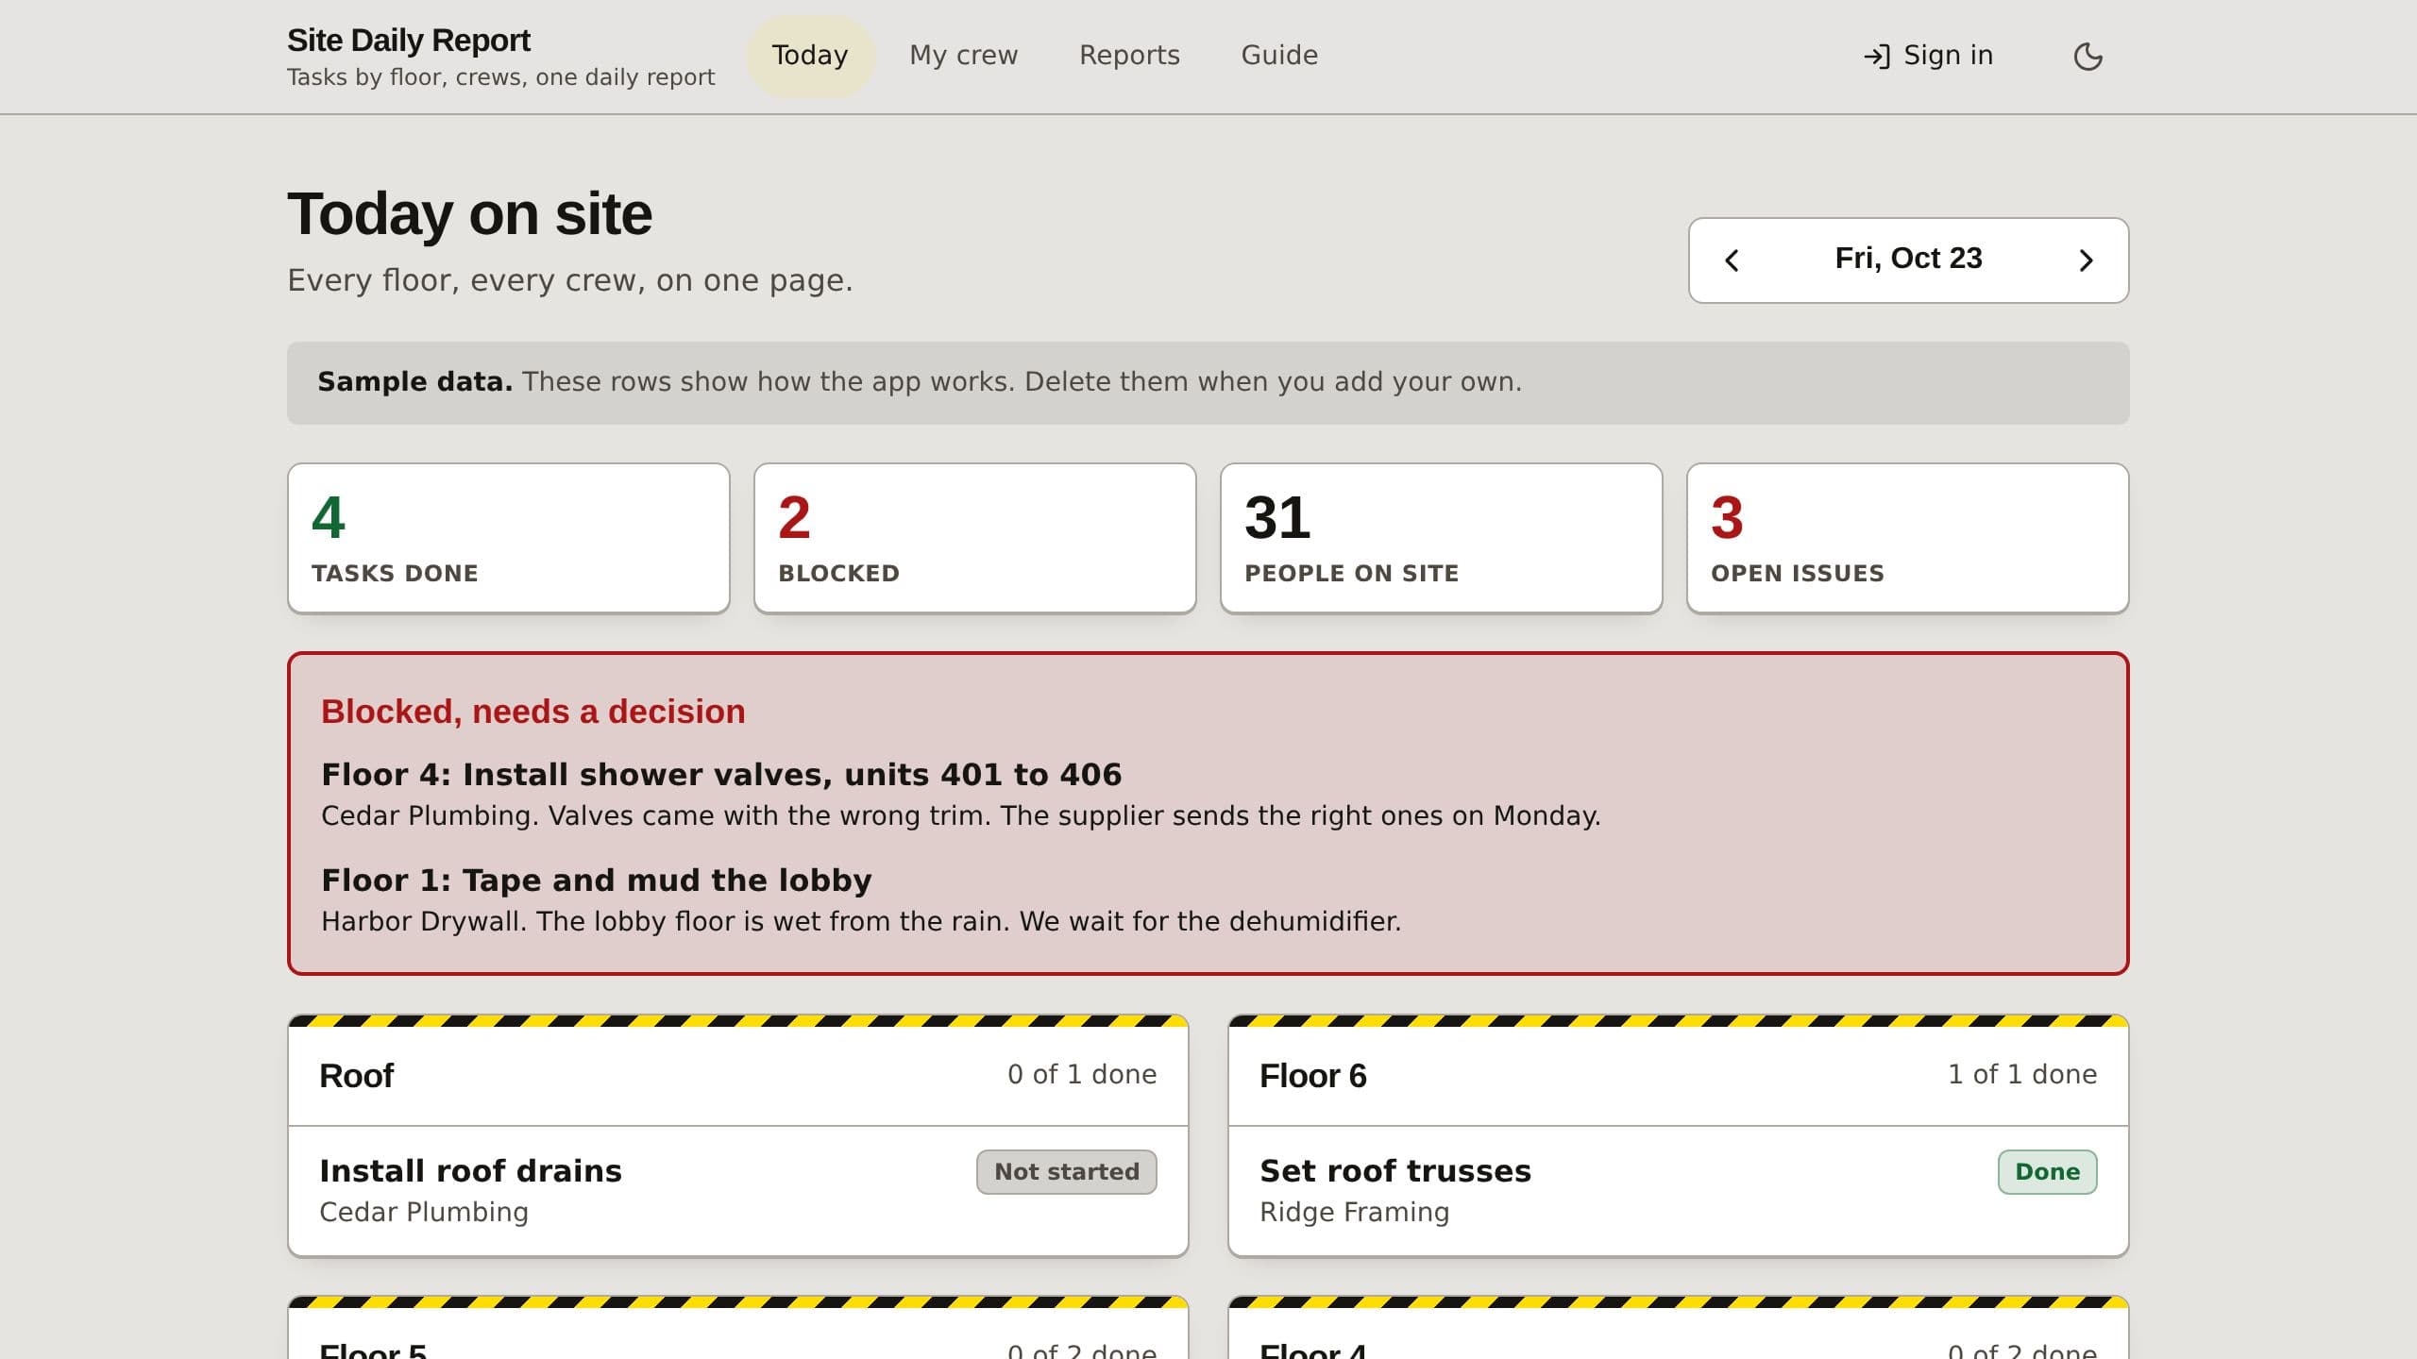Screen dimensions: 2417x1359
Task: Select the Fri, Oct 23 date label
Action: [x=1908, y=259]
